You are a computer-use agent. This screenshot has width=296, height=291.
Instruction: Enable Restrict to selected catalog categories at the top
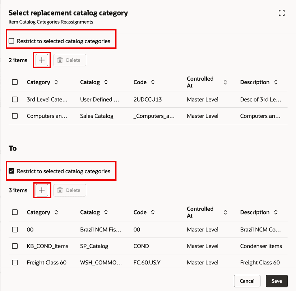[11, 41]
